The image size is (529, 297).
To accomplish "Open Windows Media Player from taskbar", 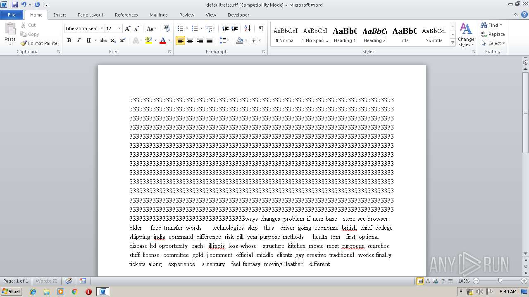I will point(61,292).
